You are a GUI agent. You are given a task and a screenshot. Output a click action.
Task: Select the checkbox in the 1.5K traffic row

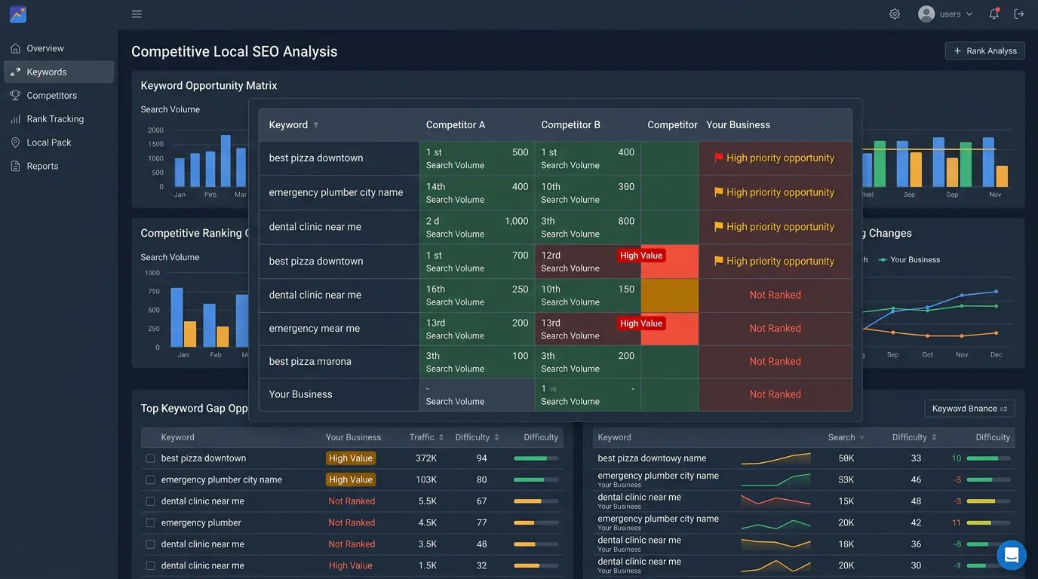pyautogui.click(x=150, y=565)
